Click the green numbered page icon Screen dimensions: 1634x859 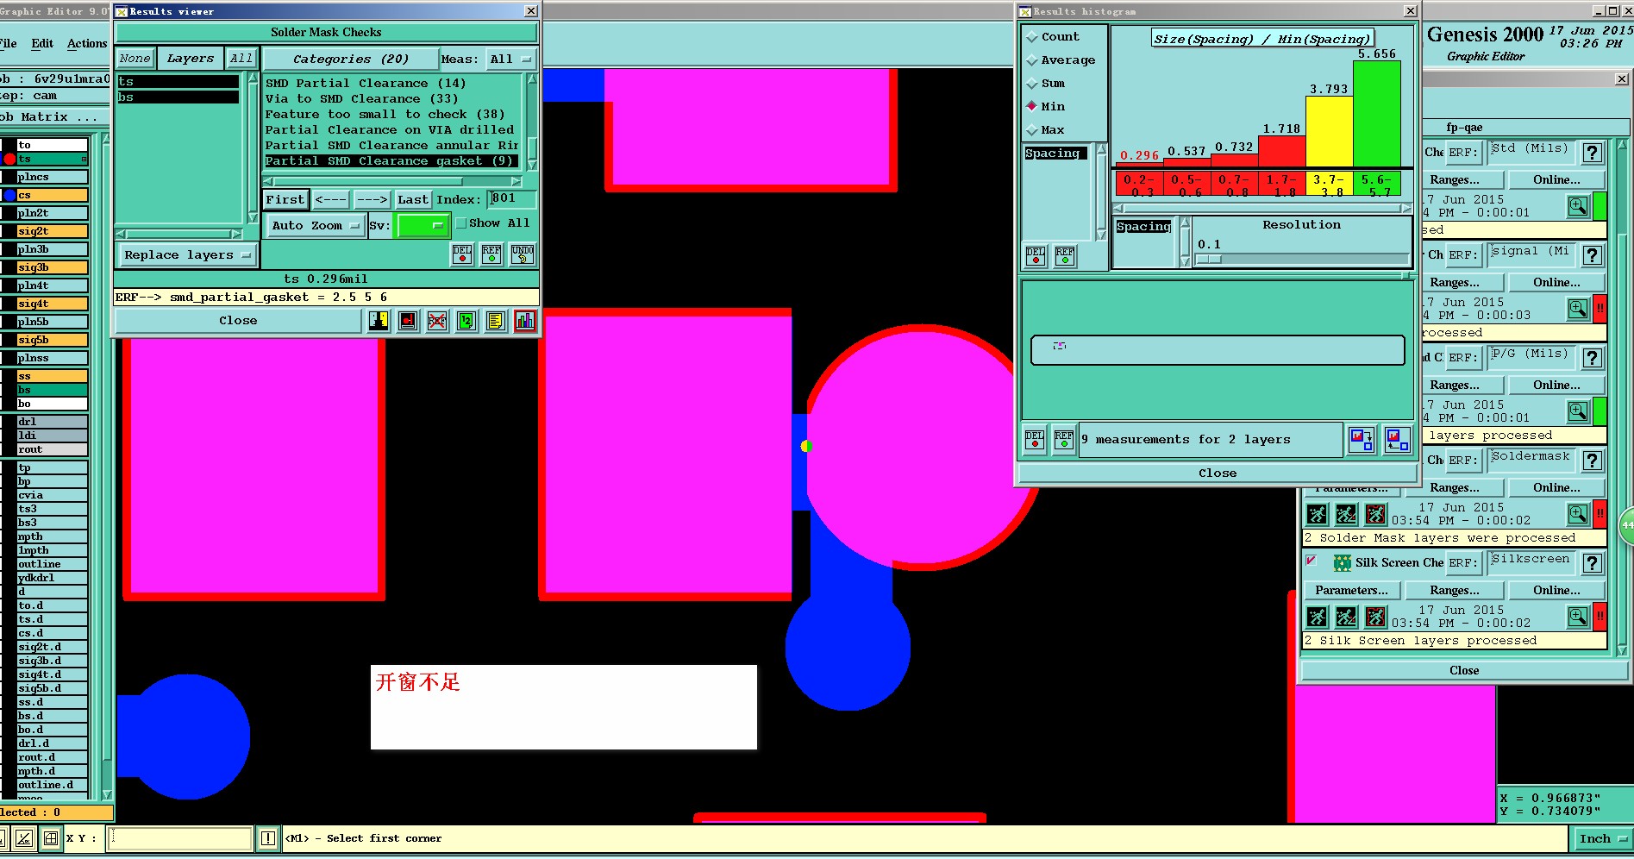466,321
